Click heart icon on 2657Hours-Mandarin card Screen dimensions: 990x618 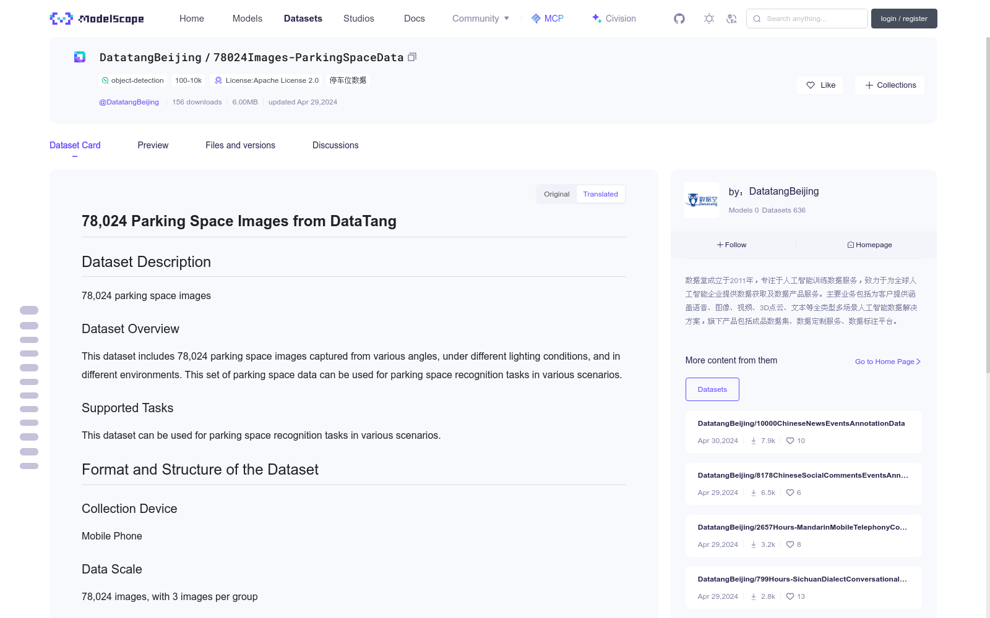coord(790,544)
